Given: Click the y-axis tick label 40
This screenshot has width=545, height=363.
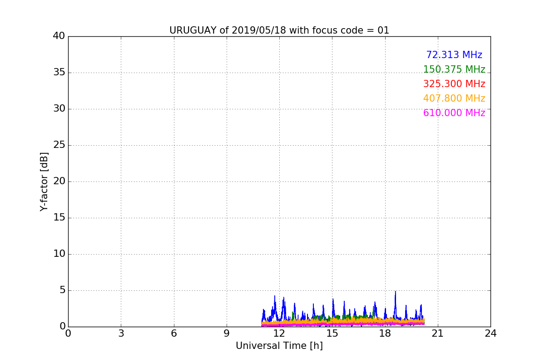Looking at the screenshot, I should click(x=59, y=36).
